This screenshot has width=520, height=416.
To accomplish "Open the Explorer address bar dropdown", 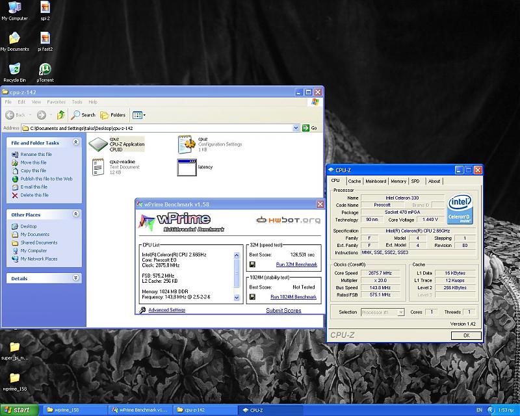I will (x=296, y=128).
